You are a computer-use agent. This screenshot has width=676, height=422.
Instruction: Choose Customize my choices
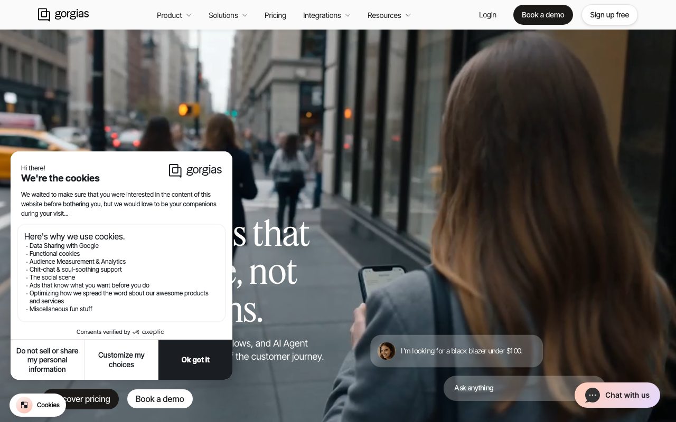121,360
